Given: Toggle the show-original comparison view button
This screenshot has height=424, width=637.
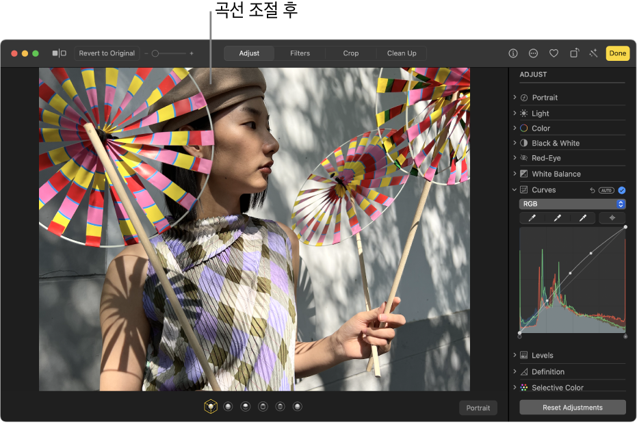Looking at the screenshot, I should click(60, 53).
